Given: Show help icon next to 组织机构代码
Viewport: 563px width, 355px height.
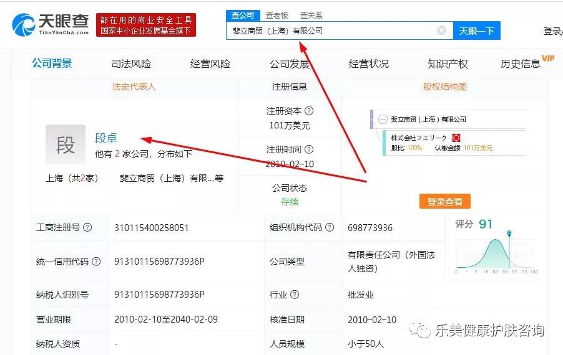Looking at the screenshot, I should (x=330, y=227).
